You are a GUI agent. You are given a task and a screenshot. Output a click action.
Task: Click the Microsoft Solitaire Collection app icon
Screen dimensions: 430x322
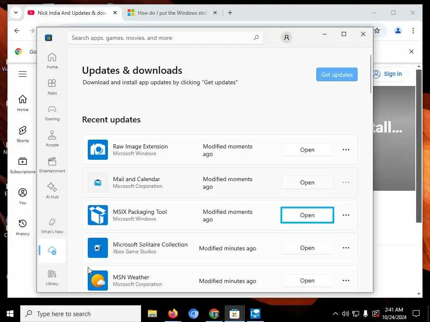tap(97, 248)
